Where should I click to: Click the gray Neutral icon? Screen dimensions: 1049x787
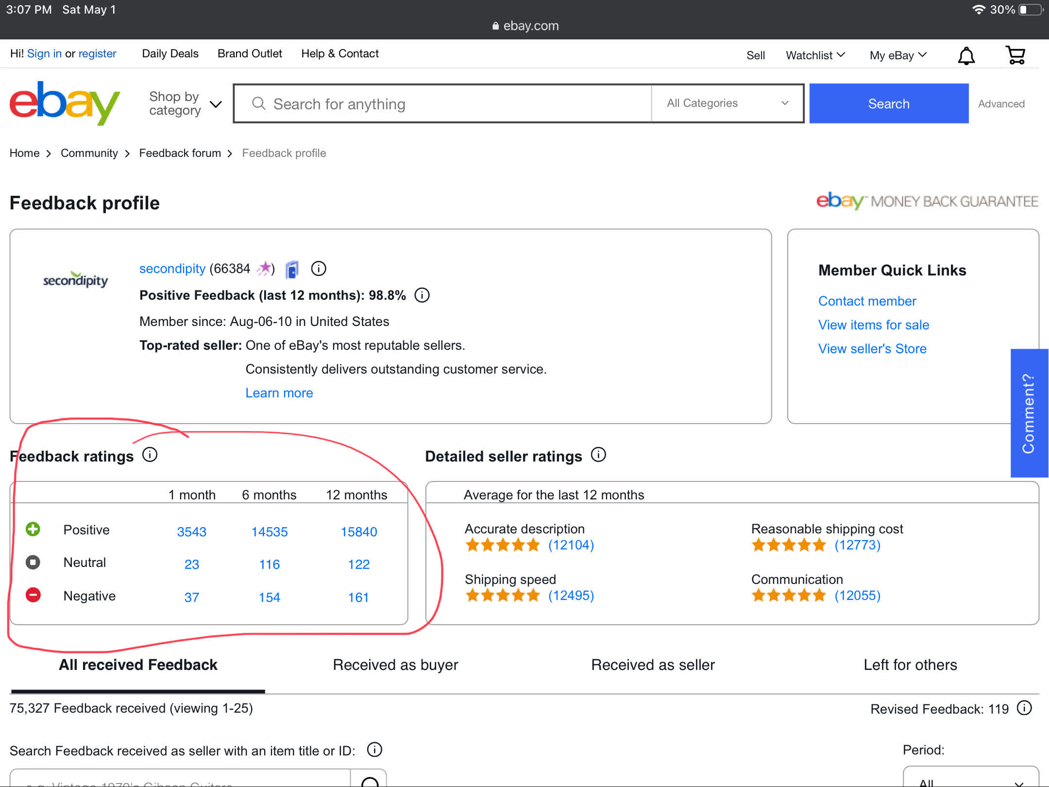(x=33, y=562)
